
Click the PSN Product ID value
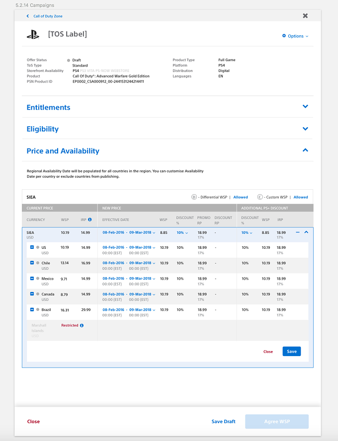108,81
